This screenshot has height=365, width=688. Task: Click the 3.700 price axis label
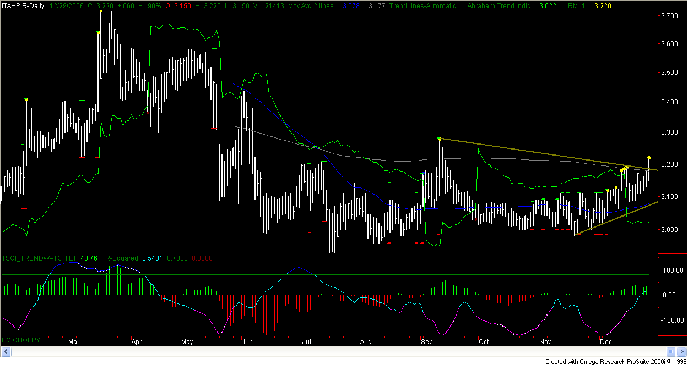pos(669,16)
